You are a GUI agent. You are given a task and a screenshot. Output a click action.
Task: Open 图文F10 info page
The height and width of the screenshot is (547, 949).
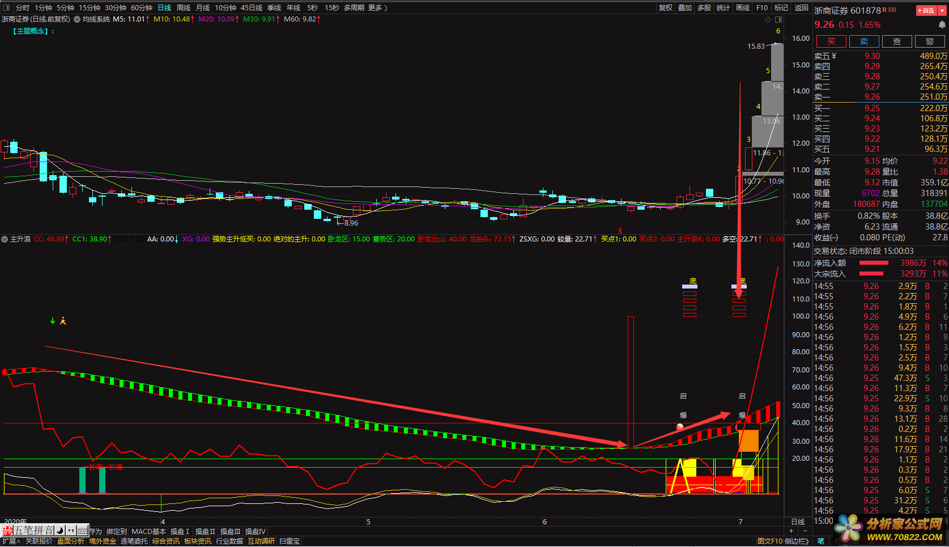(x=769, y=541)
